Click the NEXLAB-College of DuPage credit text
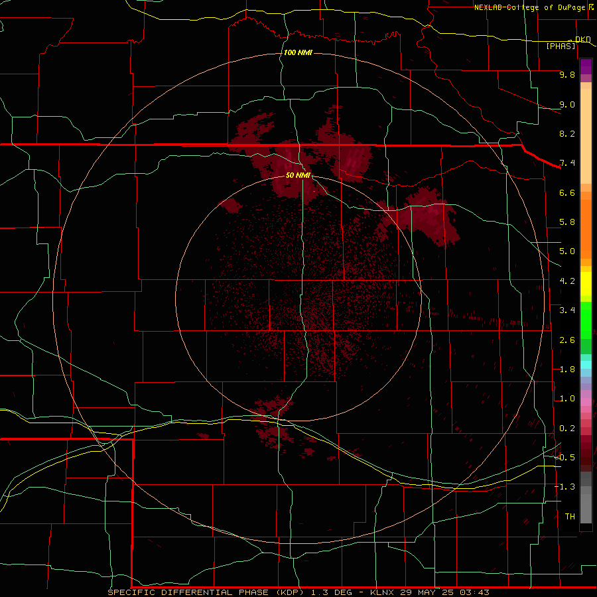 point(529,7)
